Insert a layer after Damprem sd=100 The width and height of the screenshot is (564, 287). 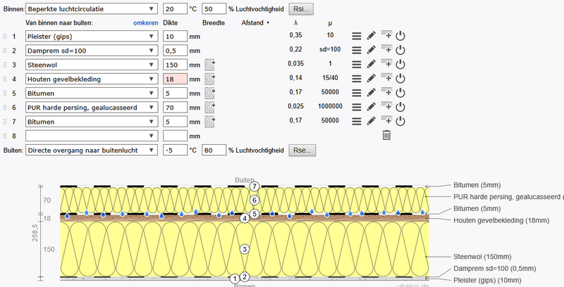[x=386, y=49]
